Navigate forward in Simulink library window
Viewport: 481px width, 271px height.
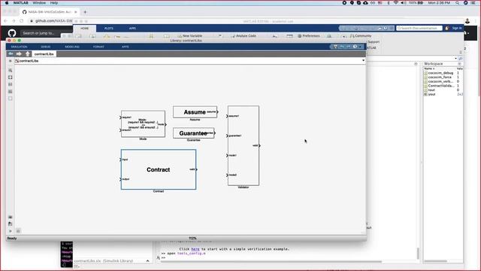[19, 53]
